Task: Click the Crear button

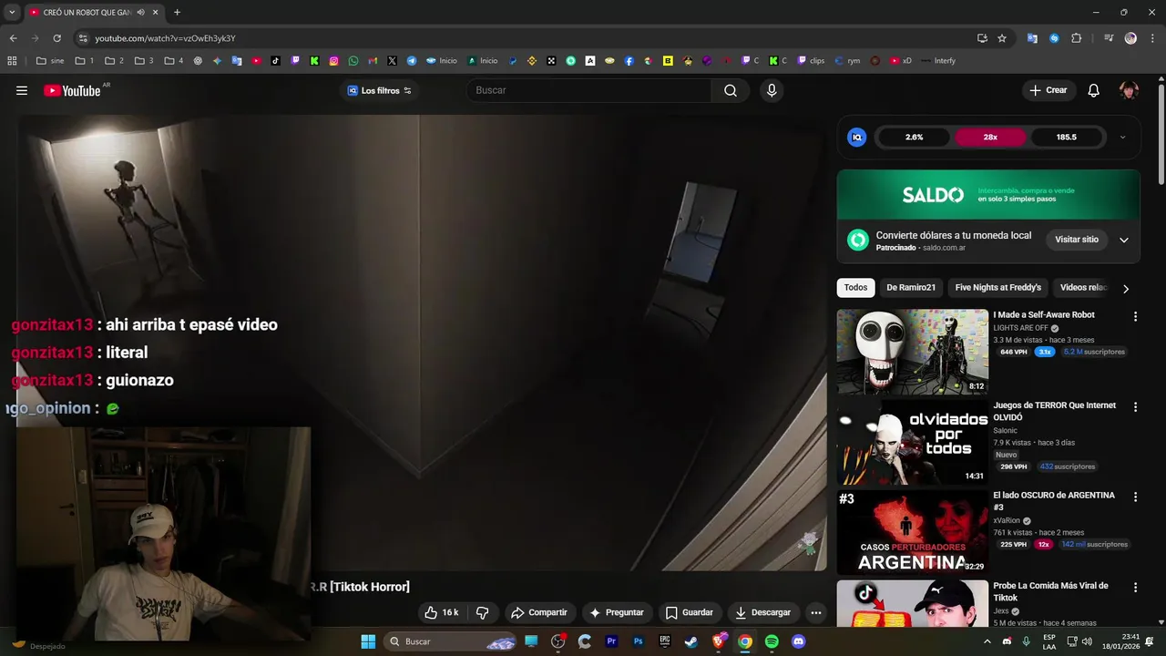Action: [x=1048, y=90]
